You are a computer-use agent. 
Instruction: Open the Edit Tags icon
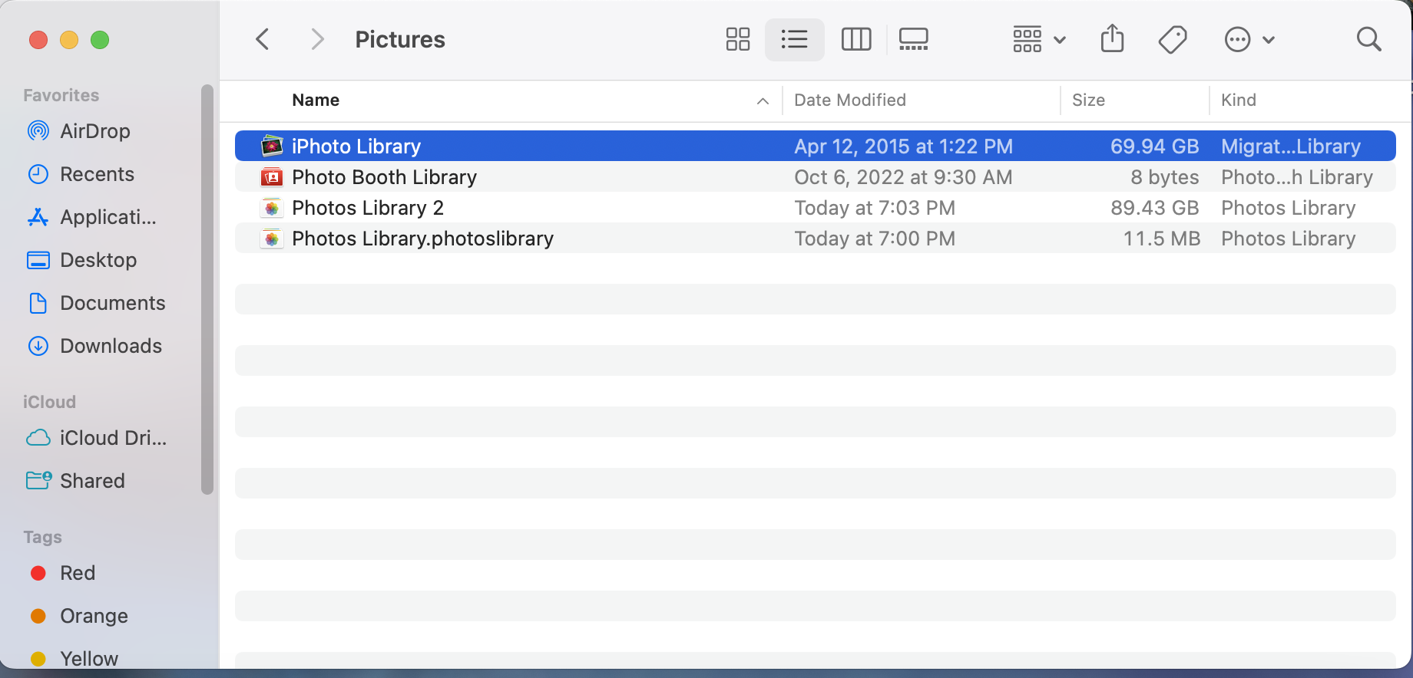1172,39
